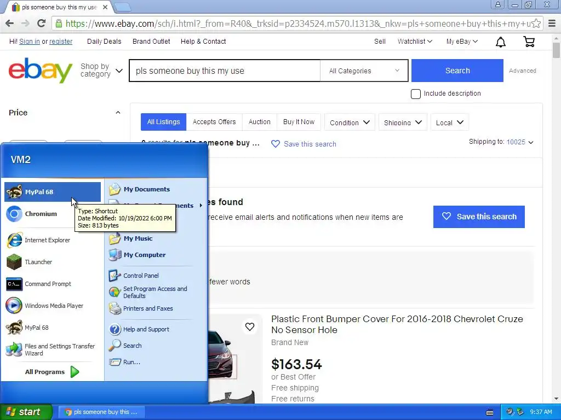Viewport: 561px width, 420px height.
Task: Click the eBay logo
Action: 40,70
